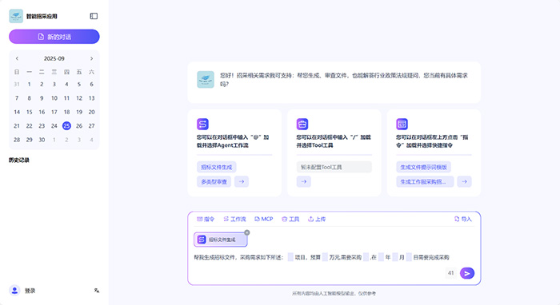Image resolution: width=560 pixels, height=305 pixels.
Task: Select date 1 of September in the calendar
Action: click(30, 84)
